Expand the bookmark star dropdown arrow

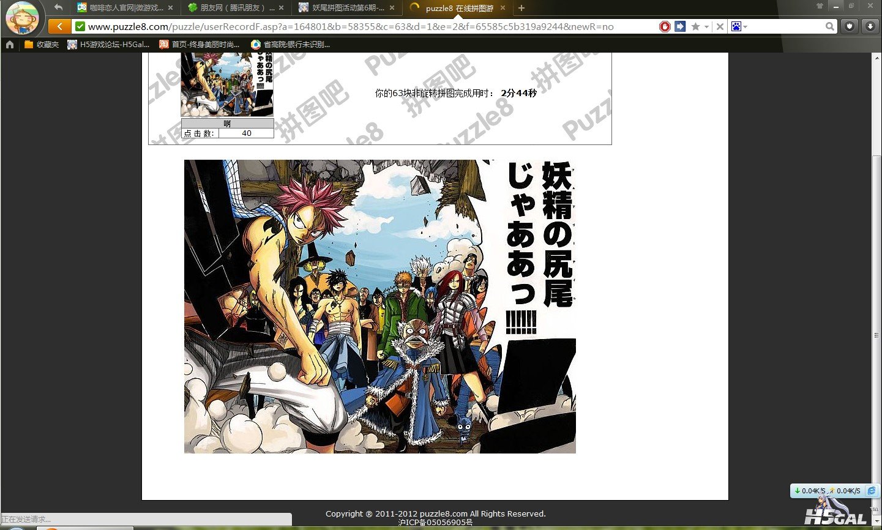coord(706,27)
